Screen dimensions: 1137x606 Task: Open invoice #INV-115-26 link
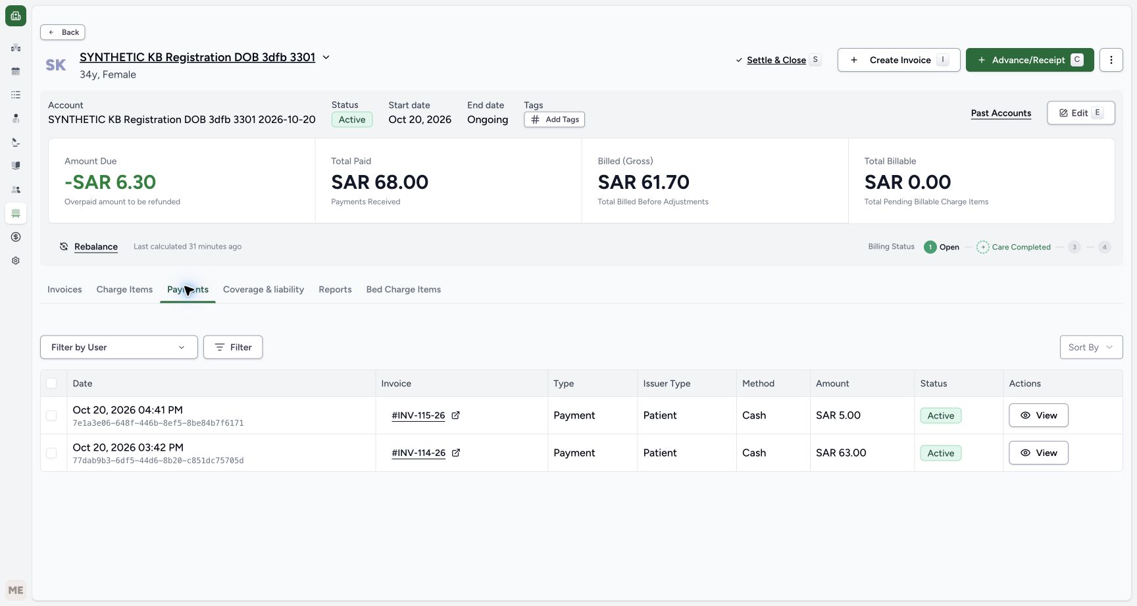(x=418, y=415)
